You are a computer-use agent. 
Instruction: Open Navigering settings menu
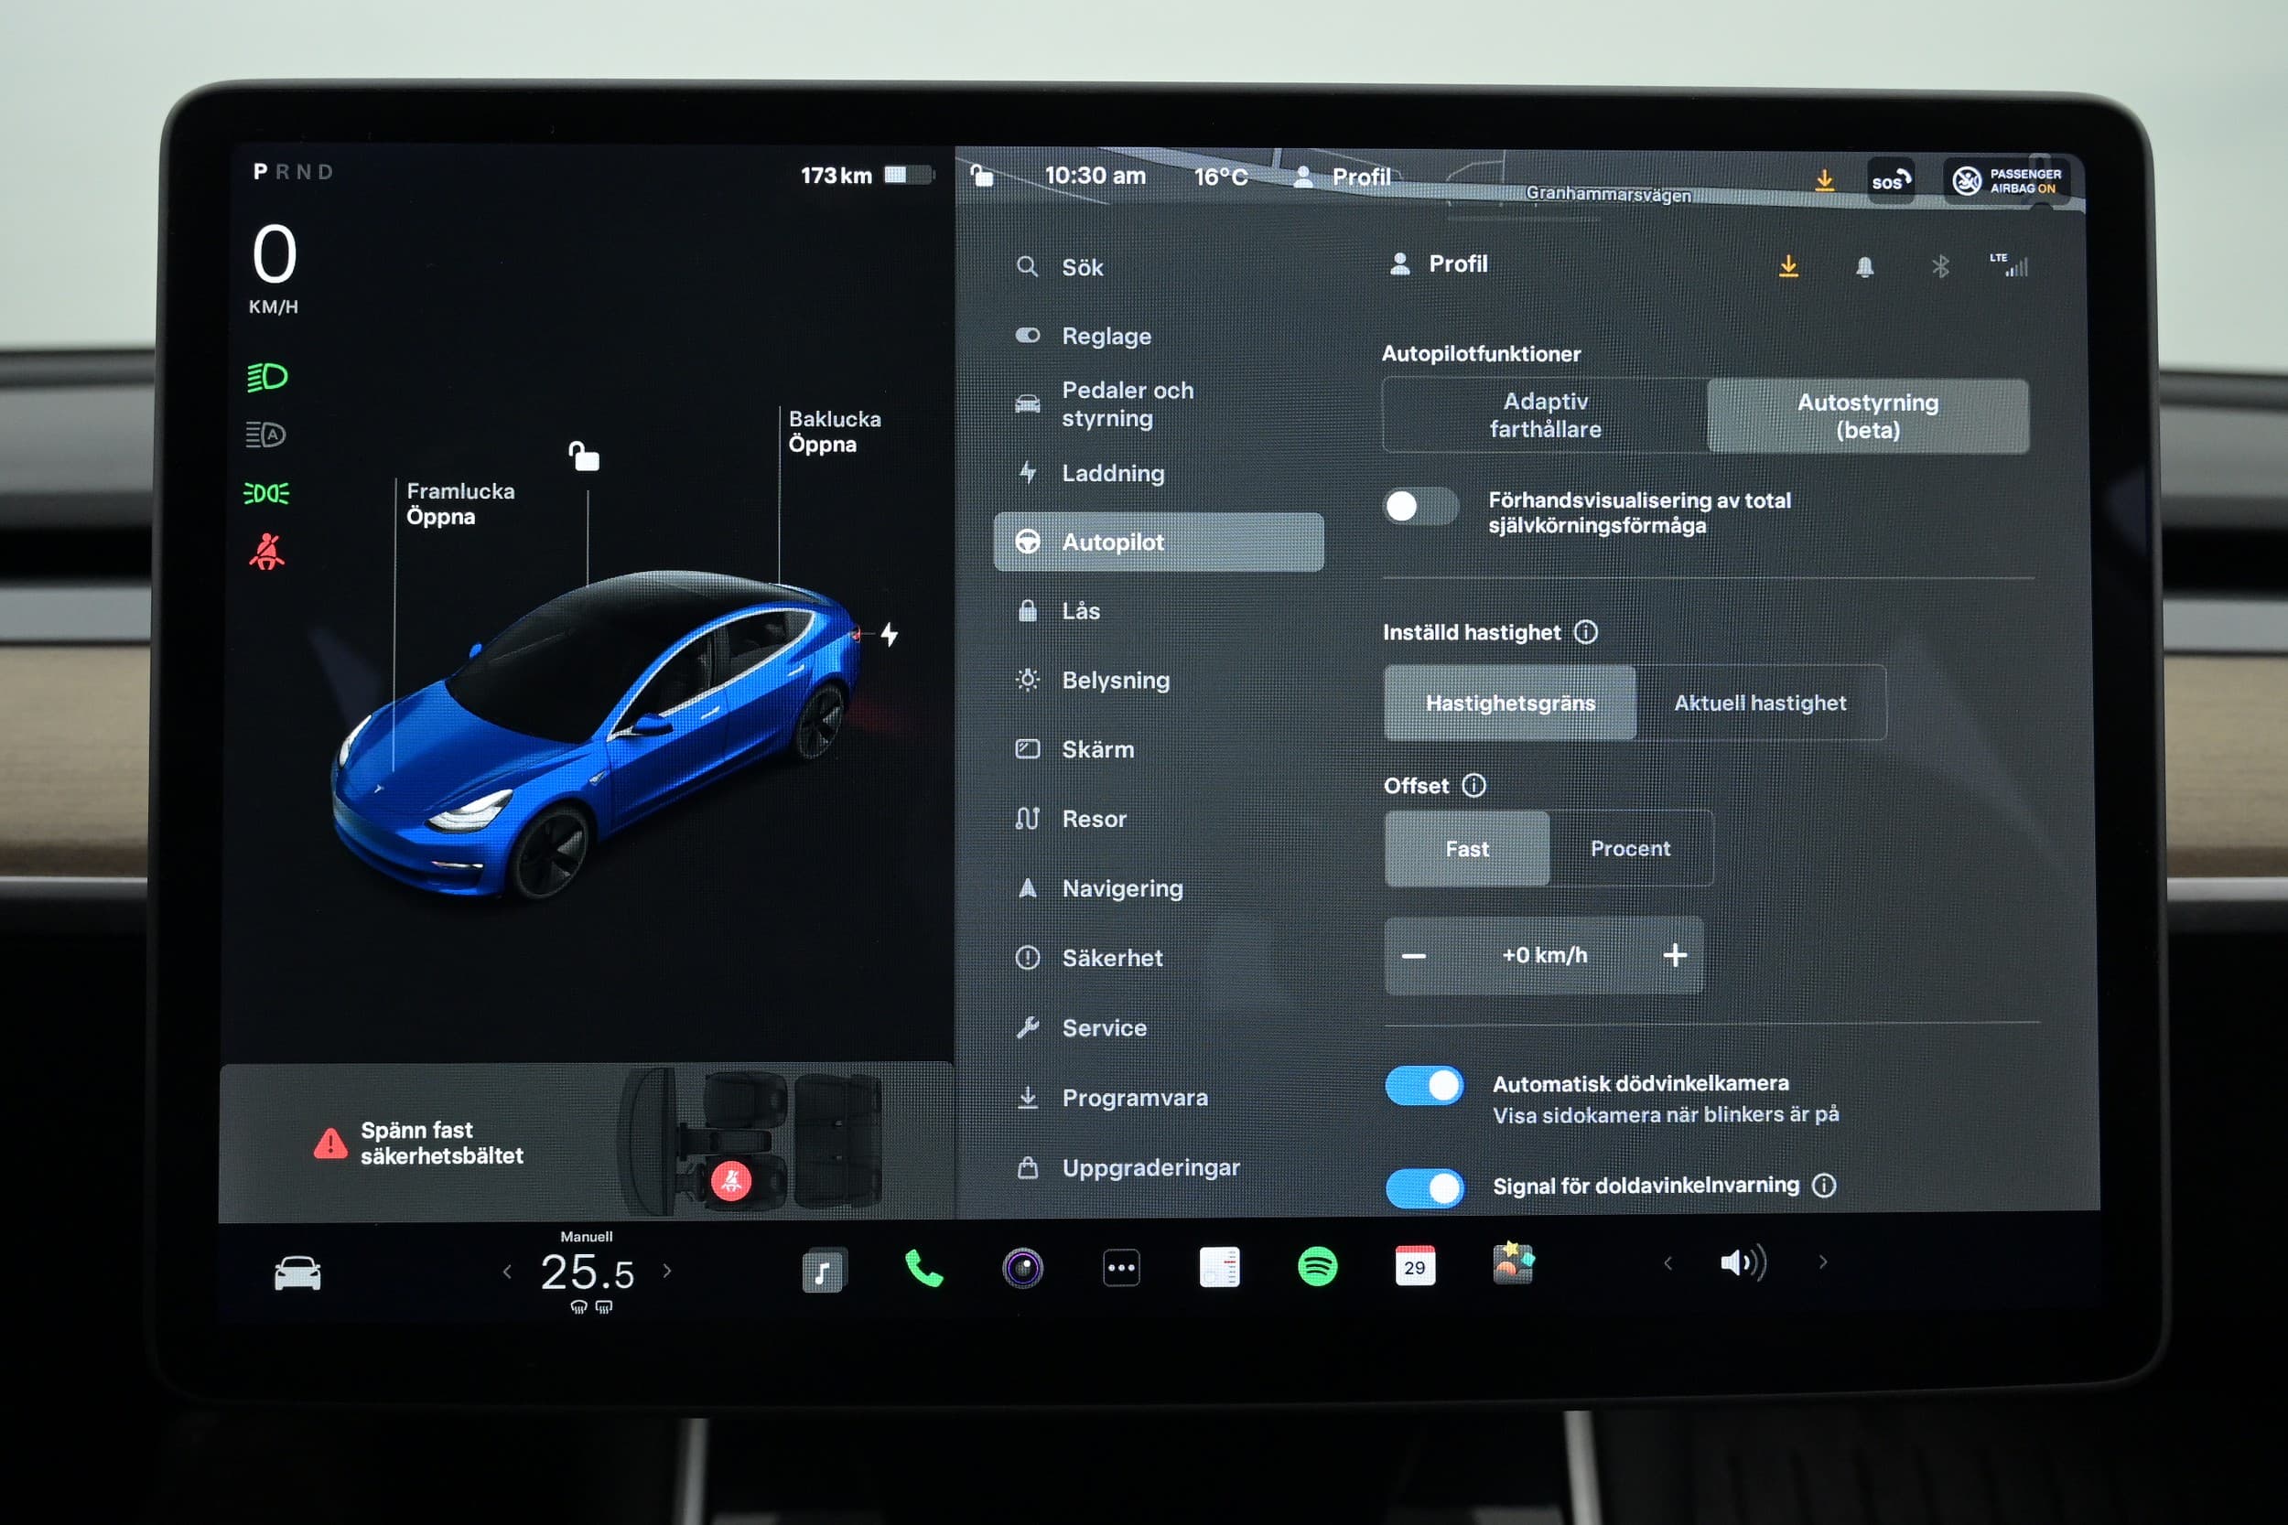click(1159, 888)
